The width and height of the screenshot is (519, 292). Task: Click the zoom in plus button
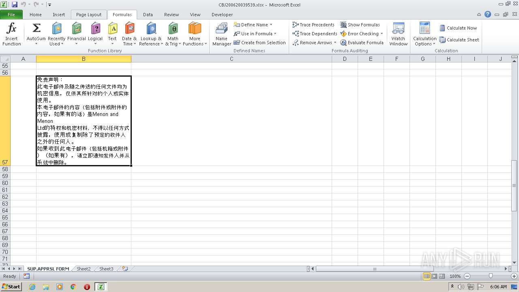[x=514, y=276]
